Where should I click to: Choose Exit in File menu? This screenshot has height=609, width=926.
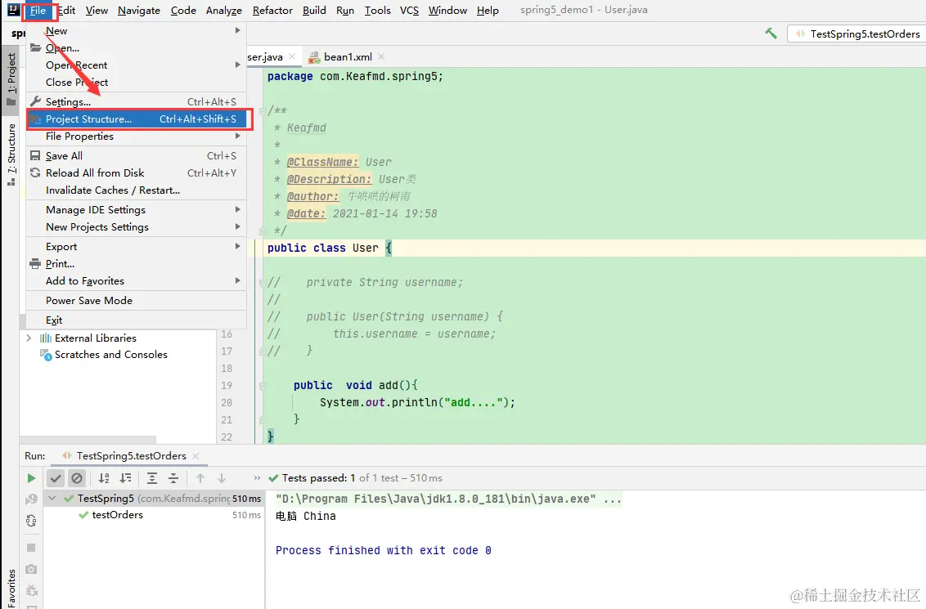point(136,320)
